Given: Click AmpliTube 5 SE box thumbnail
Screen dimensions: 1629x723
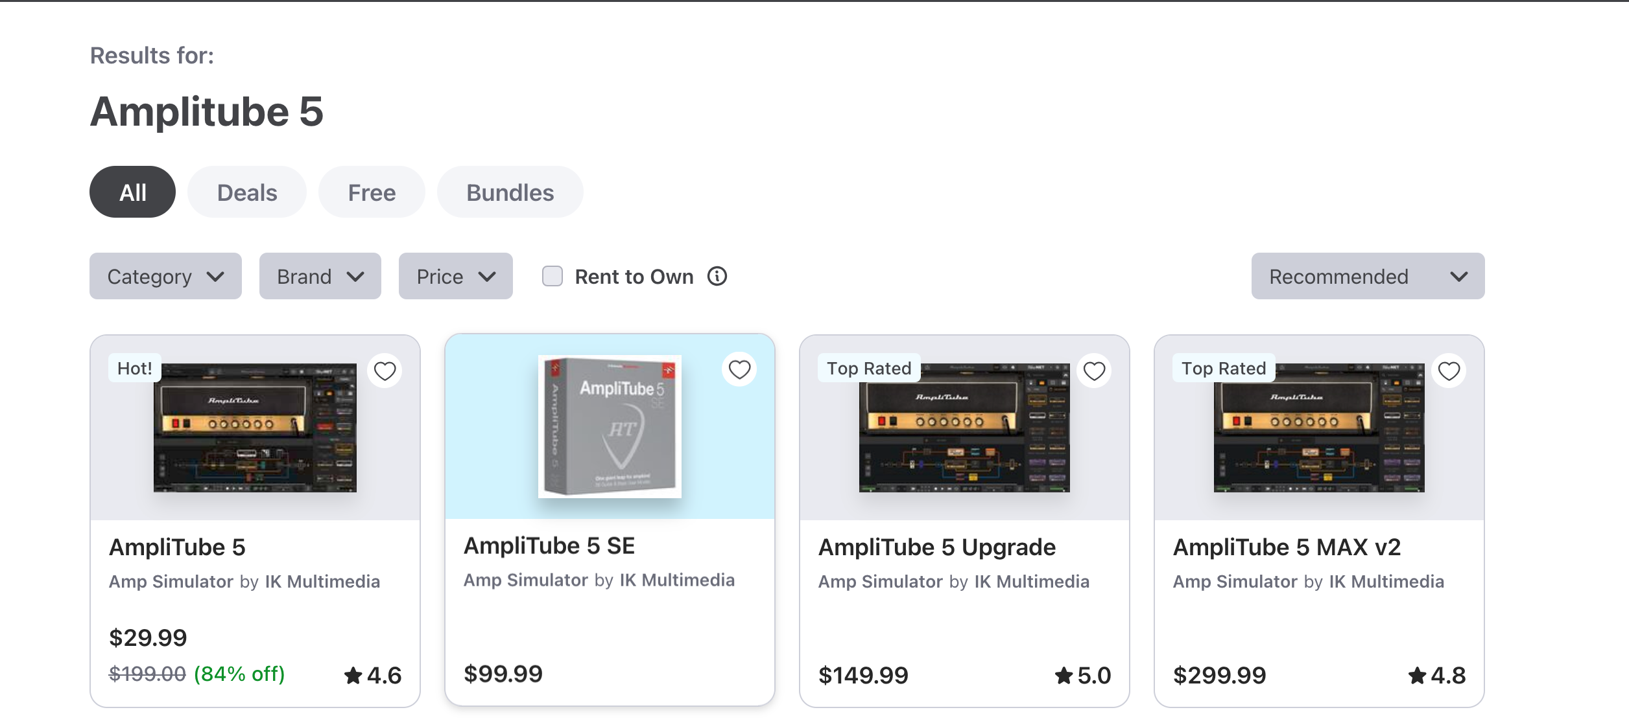Looking at the screenshot, I should tap(610, 426).
